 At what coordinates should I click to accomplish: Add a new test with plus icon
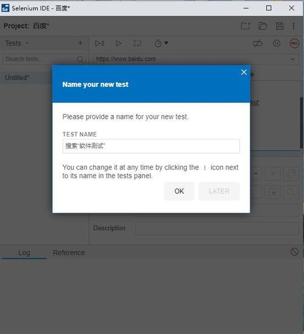(80, 43)
